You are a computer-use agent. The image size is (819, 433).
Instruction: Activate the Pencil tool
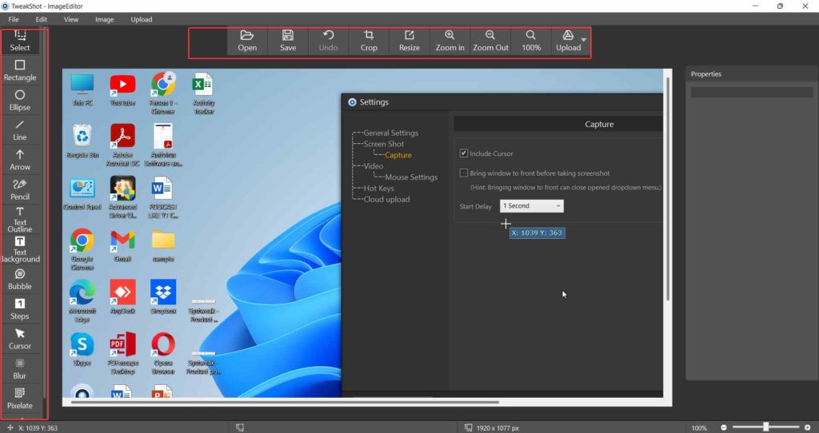pyautogui.click(x=20, y=190)
